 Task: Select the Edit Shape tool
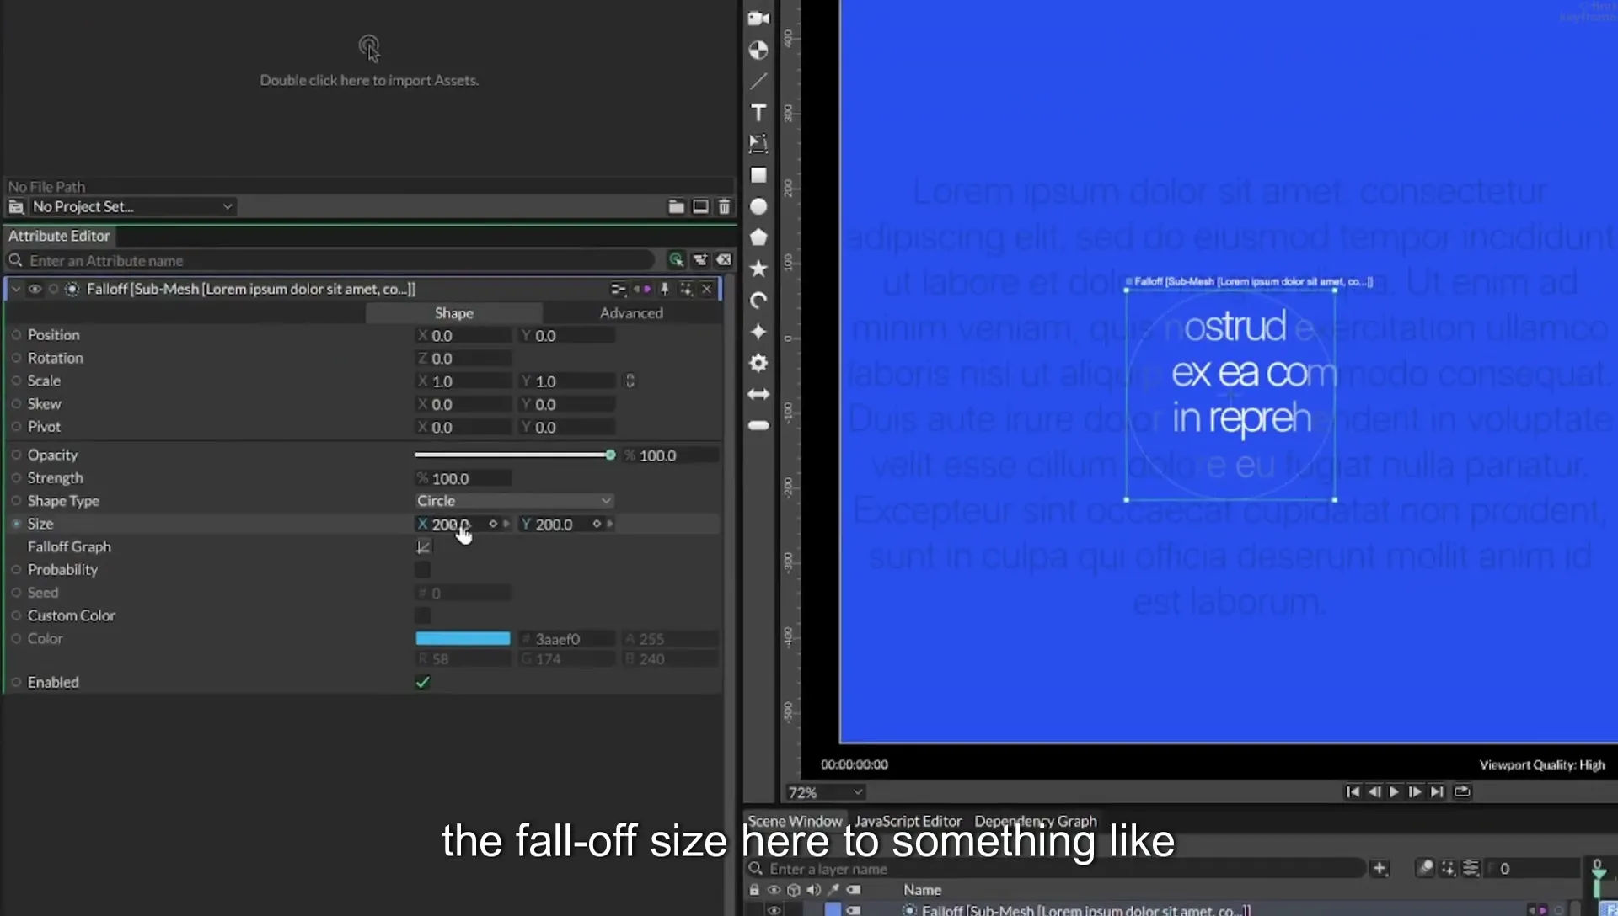[x=758, y=143]
